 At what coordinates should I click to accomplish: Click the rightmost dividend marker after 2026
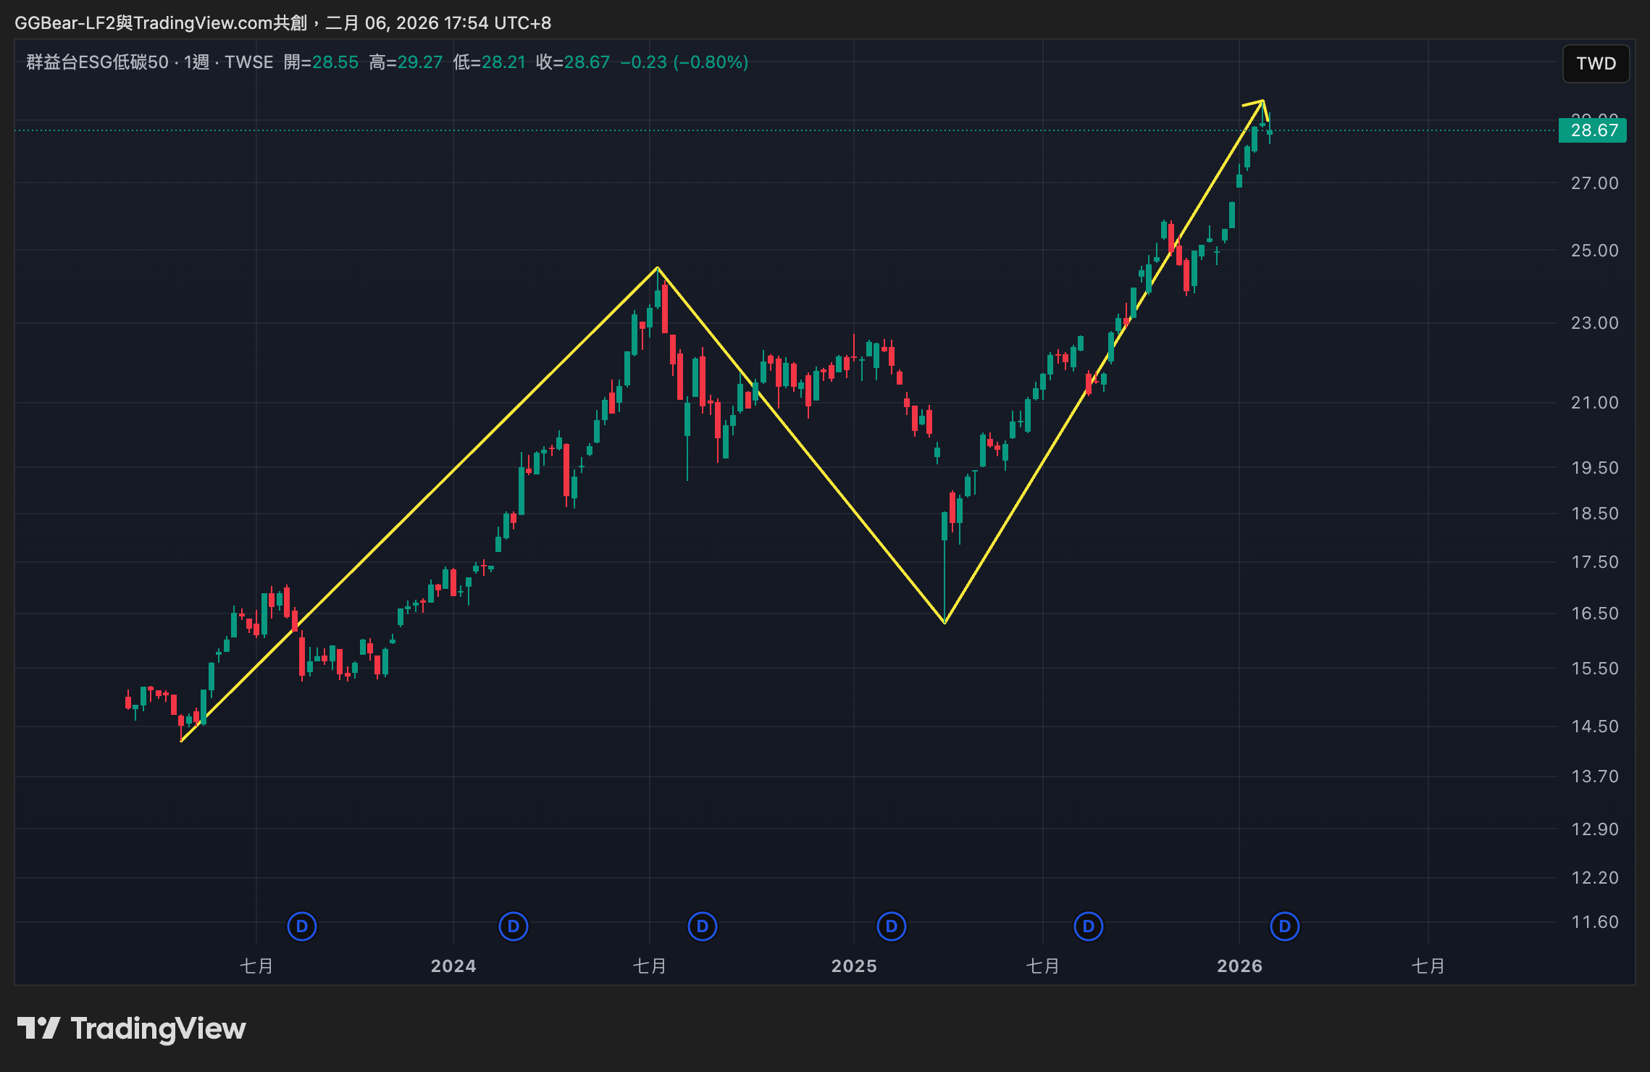(x=1285, y=926)
